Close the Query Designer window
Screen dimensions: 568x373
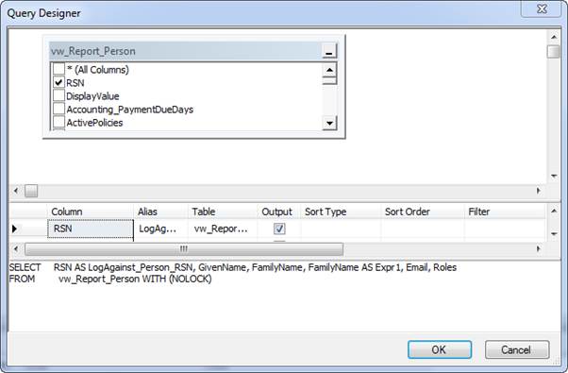[542, 8]
